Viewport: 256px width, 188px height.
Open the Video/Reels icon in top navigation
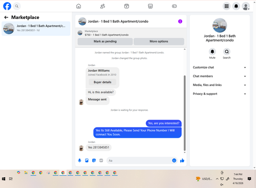(126, 6)
